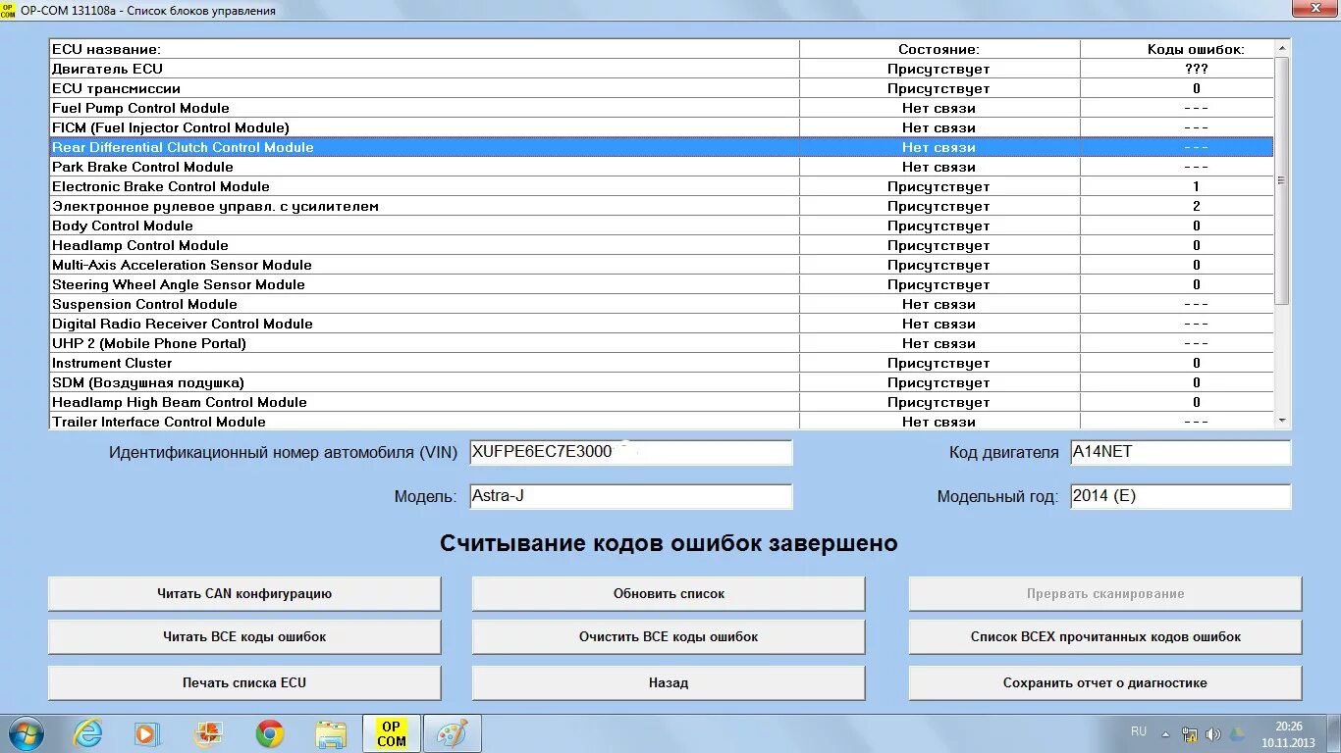Image resolution: width=1341 pixels, height=753 pixels.
Task: Click error count '2' for Электронное рулевое управл.
Action: 1196,206
